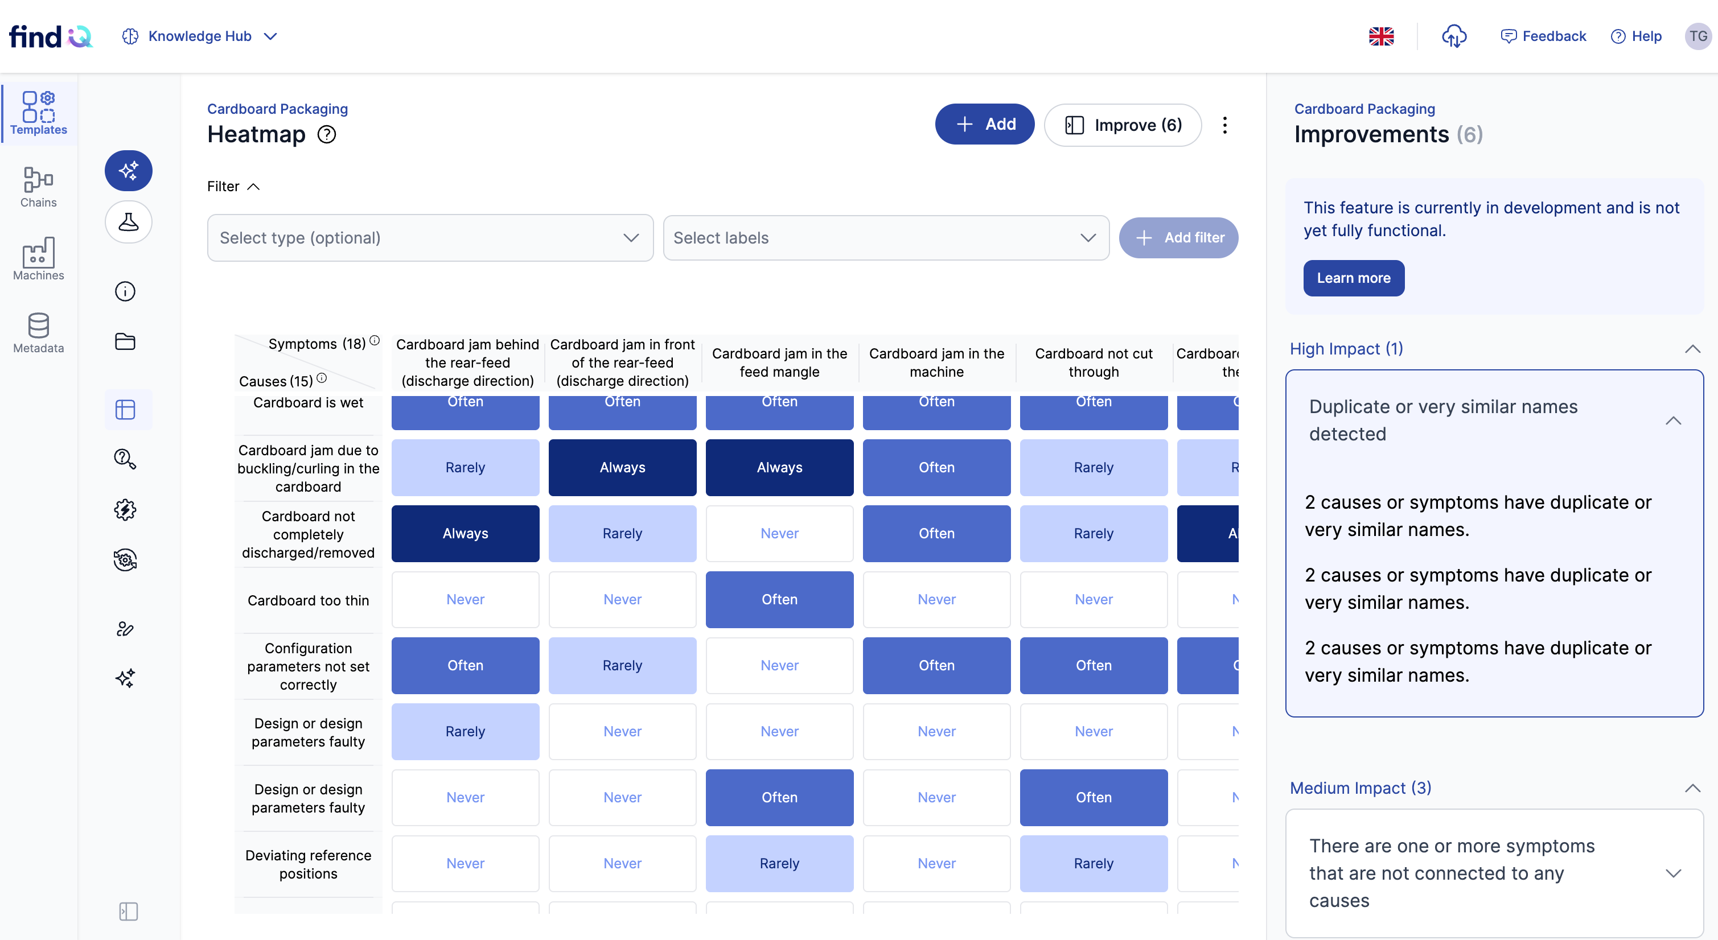Open the language selector flag

click(x=1381, y=36)
